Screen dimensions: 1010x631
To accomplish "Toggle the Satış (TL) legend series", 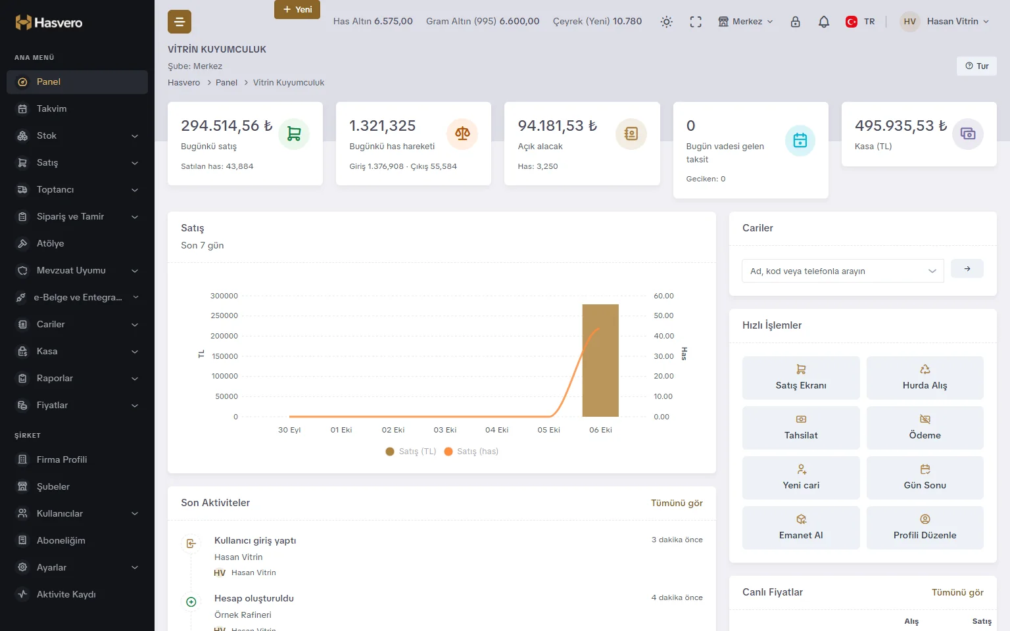I will tap(411, 452).
